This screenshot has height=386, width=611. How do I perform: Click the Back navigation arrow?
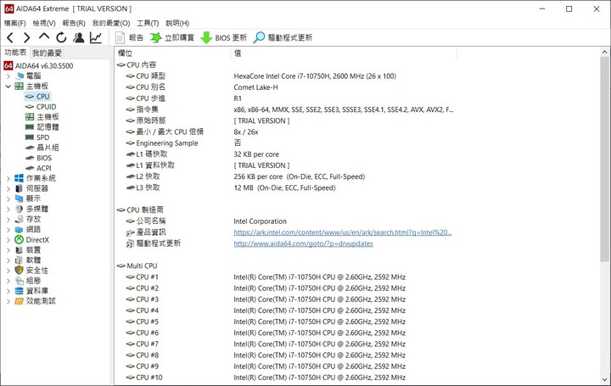tap(10, 37)
